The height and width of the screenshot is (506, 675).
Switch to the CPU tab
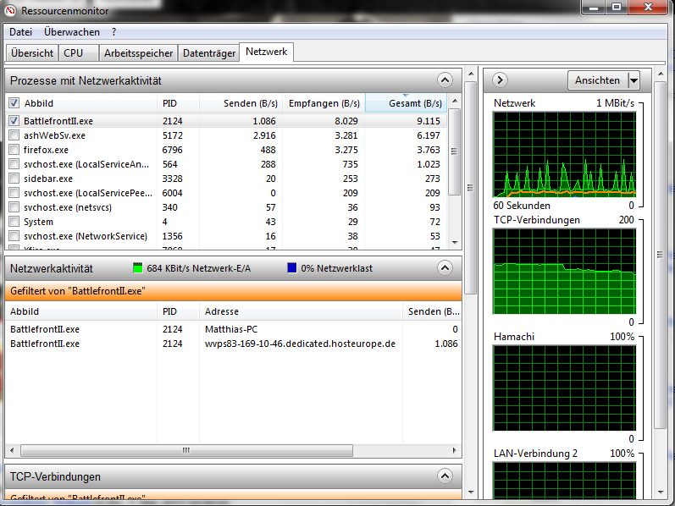74,52
